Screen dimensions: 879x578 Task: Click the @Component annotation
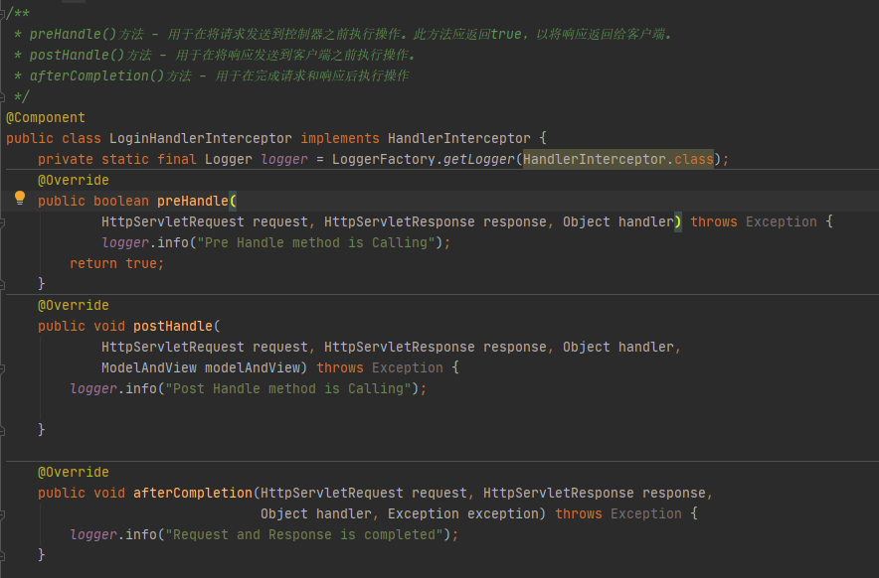tap(46, 117)
